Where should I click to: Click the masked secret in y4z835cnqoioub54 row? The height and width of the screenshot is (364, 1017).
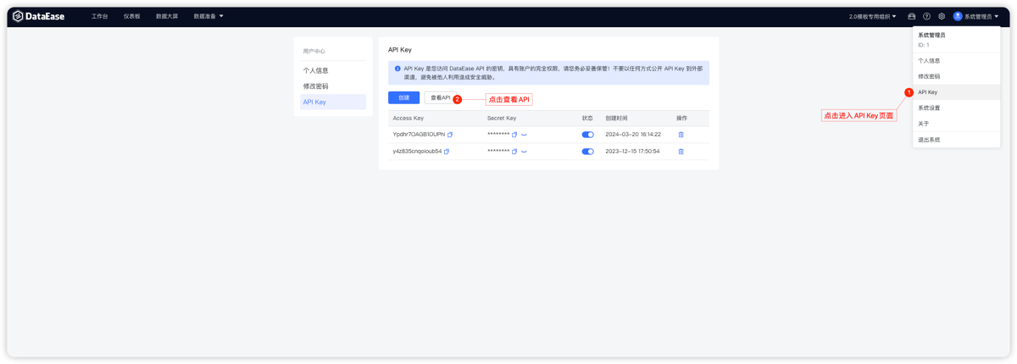pyautogui.click(x=498, y=152)
